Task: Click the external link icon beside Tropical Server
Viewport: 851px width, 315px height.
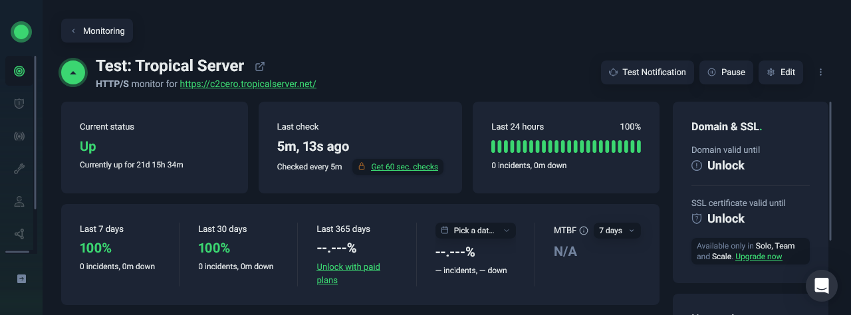Action: (x=260, y=66)
